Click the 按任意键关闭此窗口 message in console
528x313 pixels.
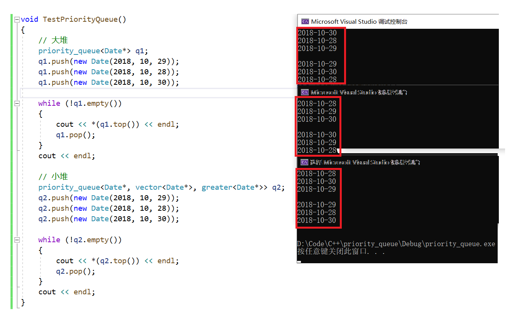point(341,252)
